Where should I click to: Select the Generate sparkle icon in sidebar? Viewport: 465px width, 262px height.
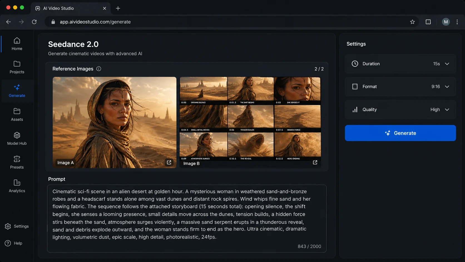[x=17, y=87]
